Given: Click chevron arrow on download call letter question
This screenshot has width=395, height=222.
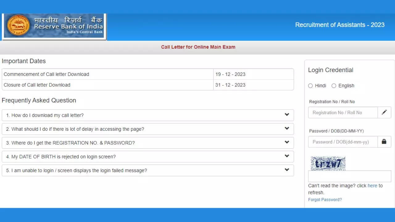Looking at the screenshot, I should (x=287, y=115).
